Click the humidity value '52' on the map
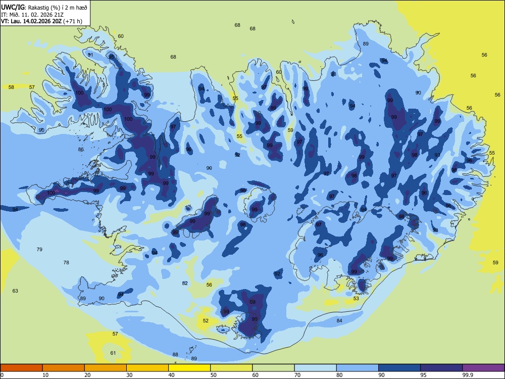The height and width of the screenshot is (379, 505). click(x=206, y=321)
